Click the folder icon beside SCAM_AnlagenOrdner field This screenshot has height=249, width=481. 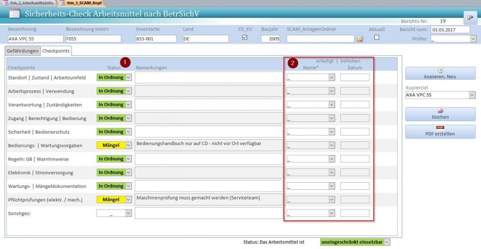coord(360,39)
